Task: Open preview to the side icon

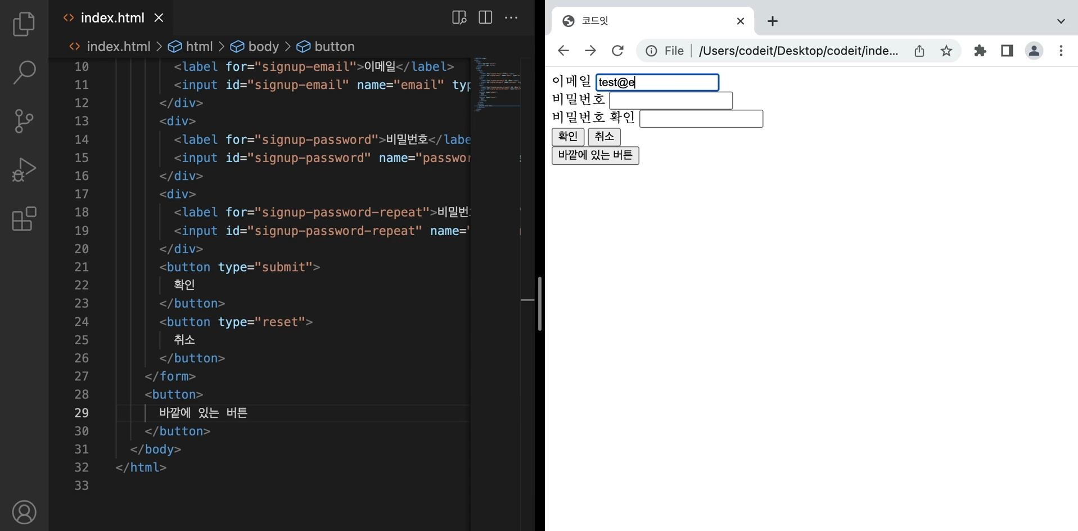Action: click(459, 18)
